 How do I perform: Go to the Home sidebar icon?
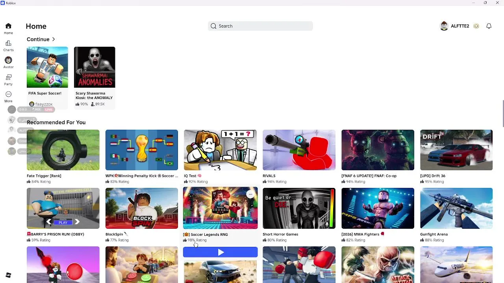click(8, 26)
